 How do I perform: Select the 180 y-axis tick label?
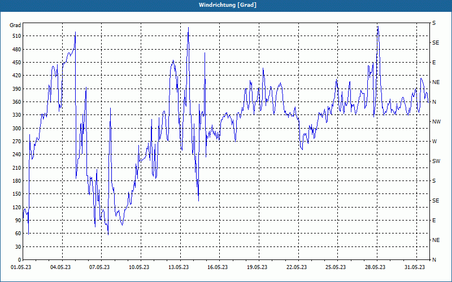[16, 181]
